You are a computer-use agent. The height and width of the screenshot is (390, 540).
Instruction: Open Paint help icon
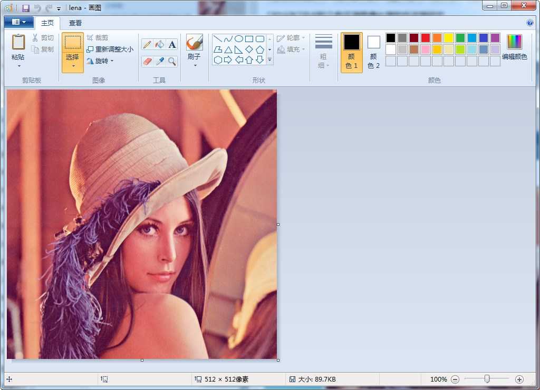click(530, 23)
